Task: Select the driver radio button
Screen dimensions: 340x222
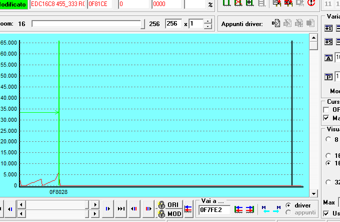Action: 288,205
